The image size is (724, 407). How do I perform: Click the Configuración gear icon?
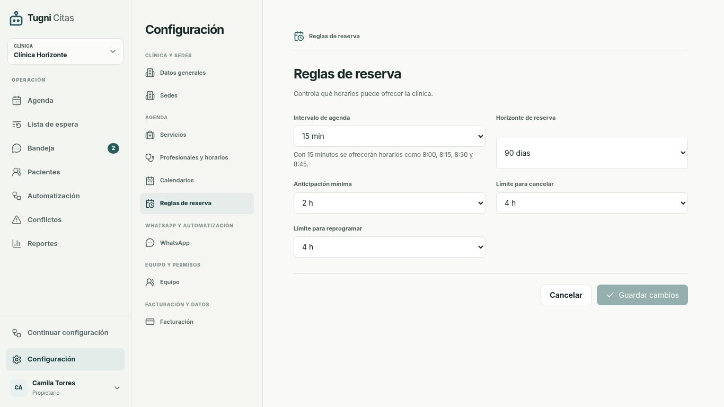(16, 359)
